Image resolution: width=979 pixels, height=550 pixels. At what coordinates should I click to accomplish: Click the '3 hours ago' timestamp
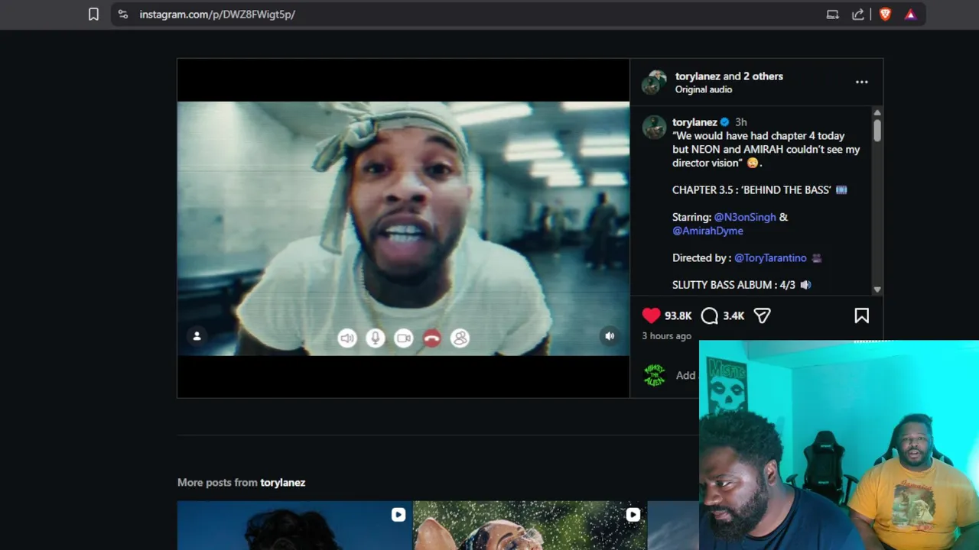click(666, 336)
